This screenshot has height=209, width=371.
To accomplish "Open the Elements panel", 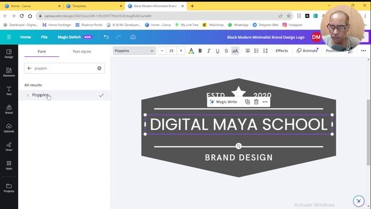I will (x=9, y=72).
